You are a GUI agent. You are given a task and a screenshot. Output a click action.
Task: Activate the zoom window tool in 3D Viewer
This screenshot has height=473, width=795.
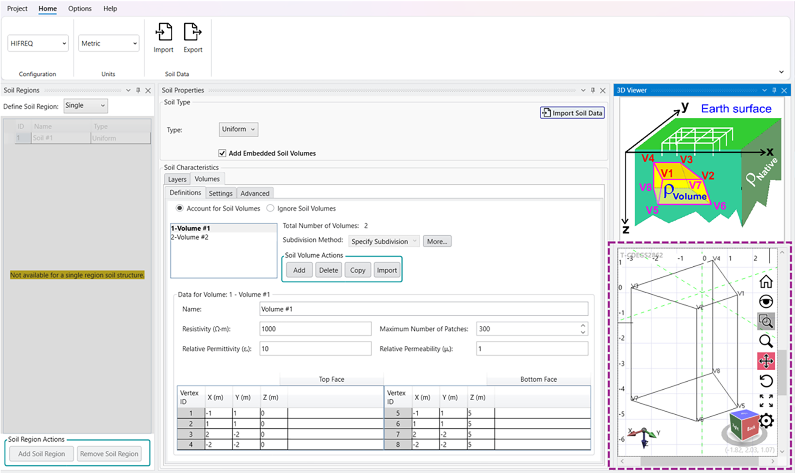point(766,321)
